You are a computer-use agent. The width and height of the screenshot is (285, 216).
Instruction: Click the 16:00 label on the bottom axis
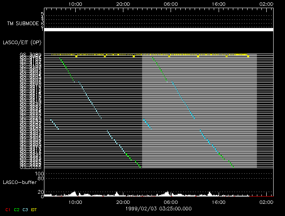[x=219, y=202]
